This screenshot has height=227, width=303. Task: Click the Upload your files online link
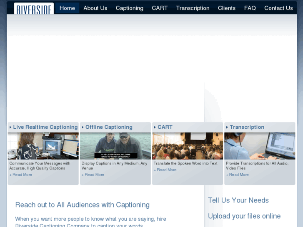244,216
